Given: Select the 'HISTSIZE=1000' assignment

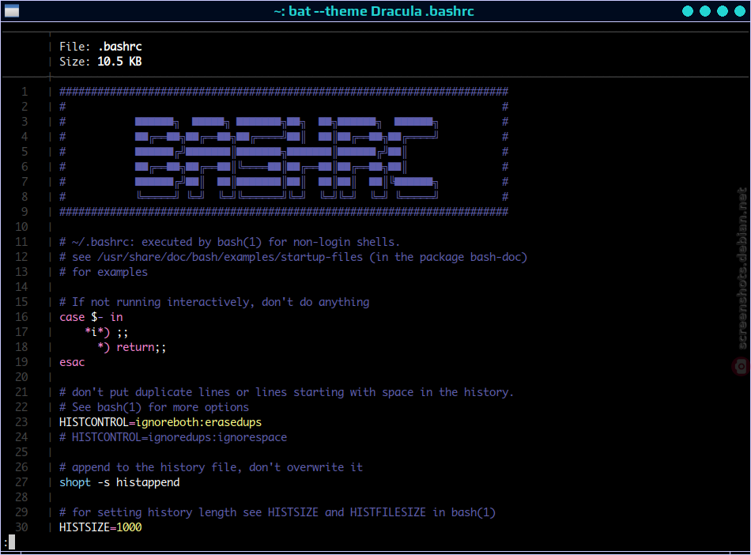Looking at the screenshot, I should click(x=100, y=527).
